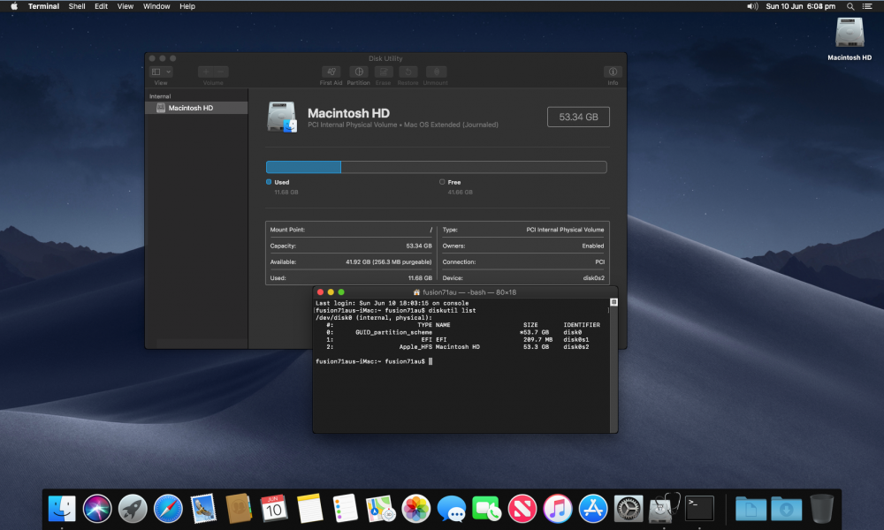
Task: Click the Restore toolbar icon
Action: [408, 72]
